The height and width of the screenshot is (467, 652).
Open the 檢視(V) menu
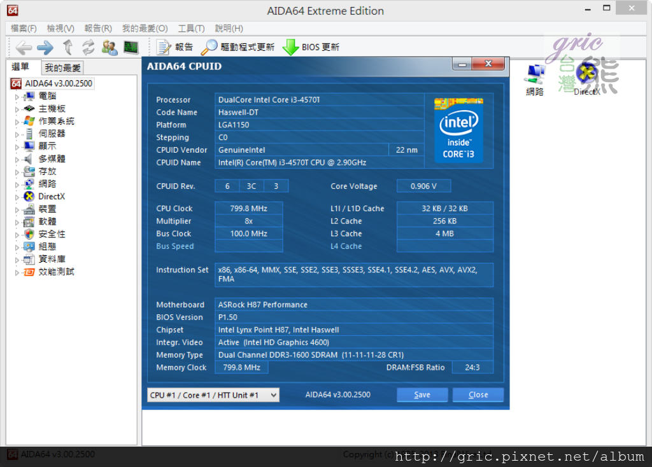coord(60,28)
